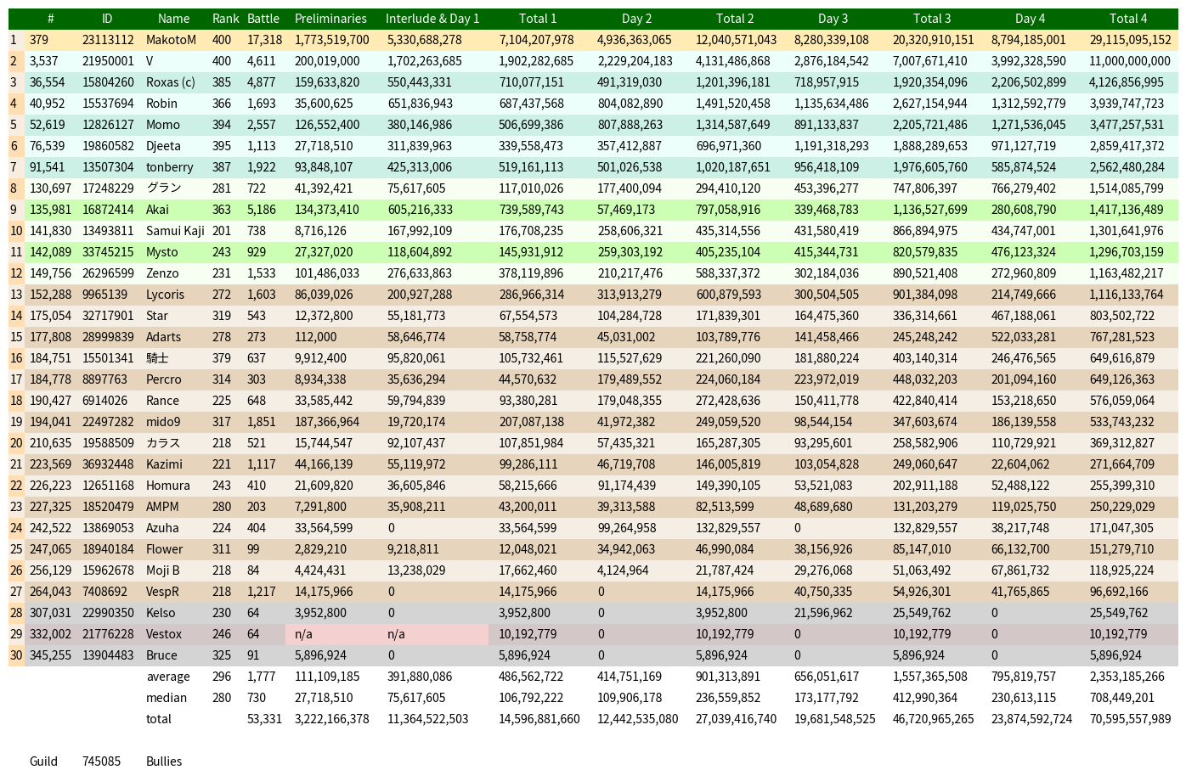Screen dimensions: 1186x781
Task: Select the 'Total 1' column header
Action: pos(538,19)
